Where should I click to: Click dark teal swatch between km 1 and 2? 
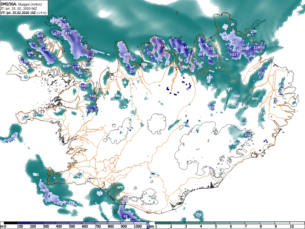pyautogui.click(x=163, y=223)
